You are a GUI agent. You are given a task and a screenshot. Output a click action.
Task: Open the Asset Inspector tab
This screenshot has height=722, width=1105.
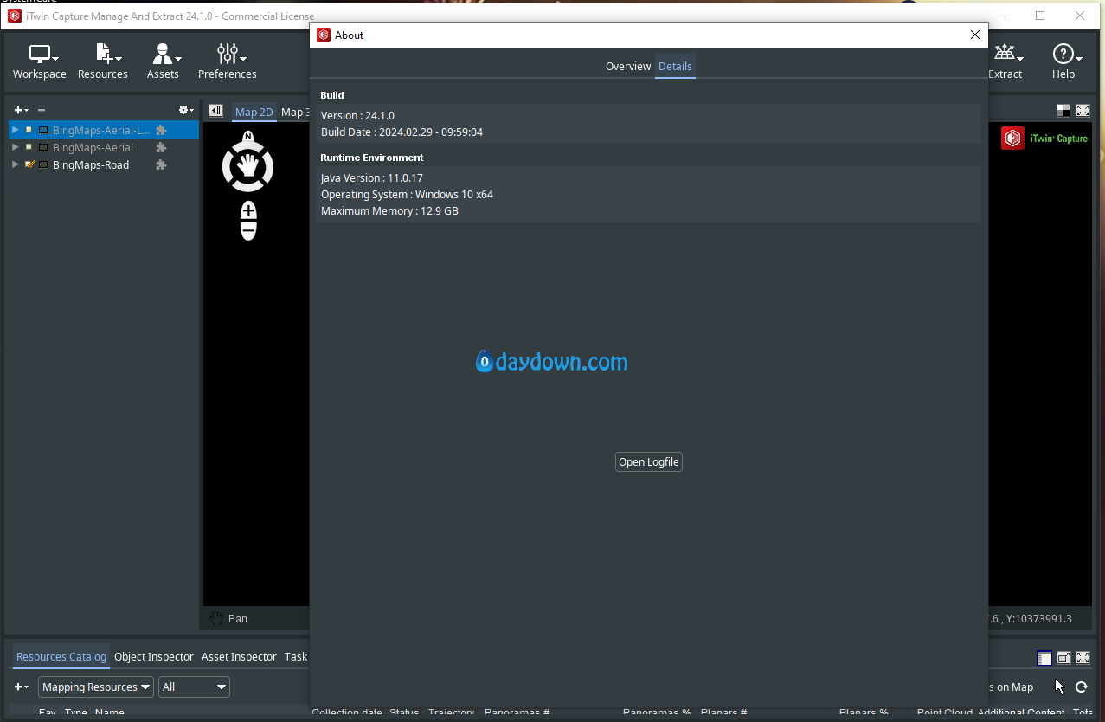point(239,657)
